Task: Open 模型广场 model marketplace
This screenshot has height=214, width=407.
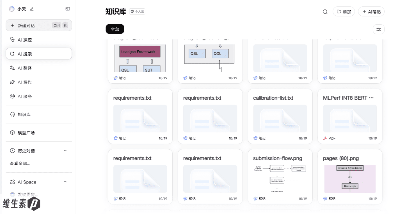Action: [39, 133]
